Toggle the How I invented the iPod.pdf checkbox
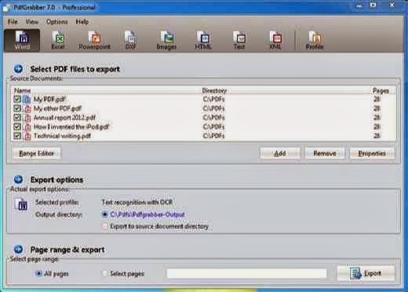Image resolution: width=408 pixels, height=292 pixels. tap(17, 126)
